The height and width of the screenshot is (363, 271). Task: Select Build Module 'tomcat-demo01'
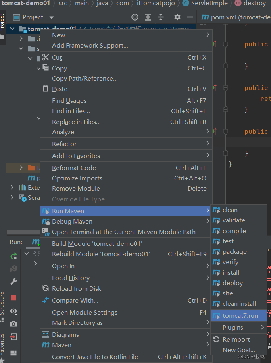(x=125, y=243)
